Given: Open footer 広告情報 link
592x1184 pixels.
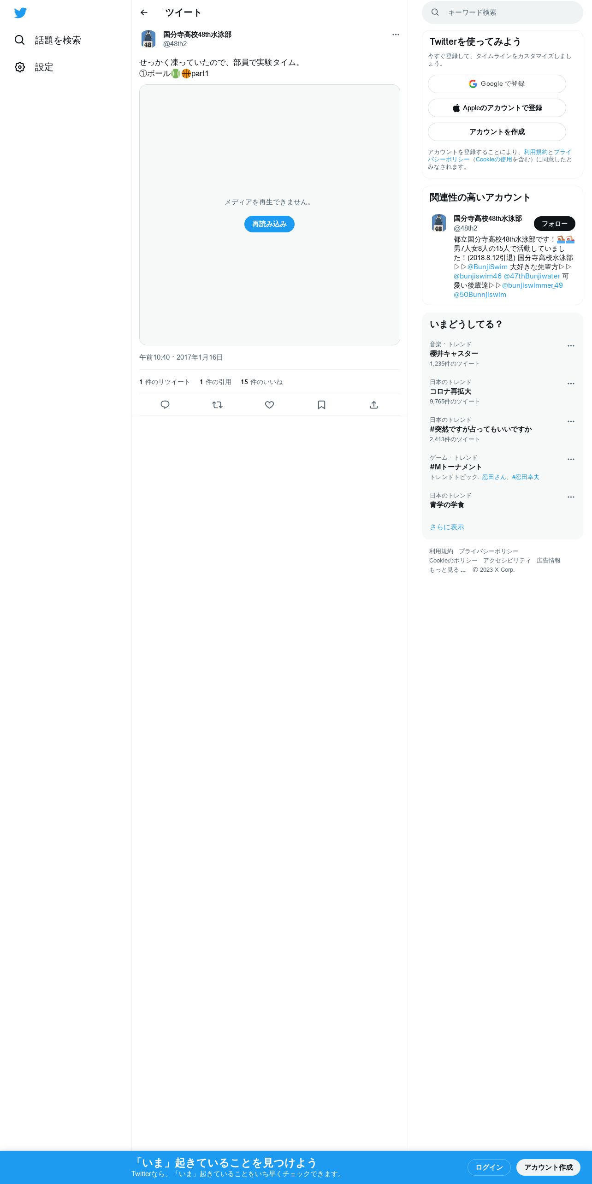Looking at the screenshot, I should (x=549, y=561).
